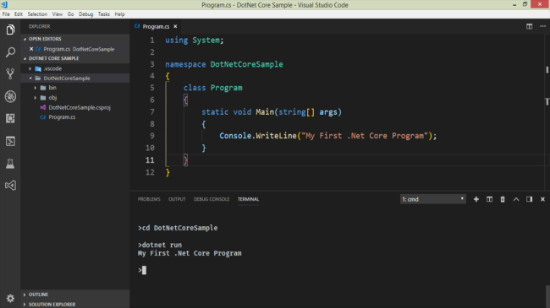Screen dimensions: 550x308
Task: Open the Debug menu
Action: pyautogui.click(x=86, y=14)
